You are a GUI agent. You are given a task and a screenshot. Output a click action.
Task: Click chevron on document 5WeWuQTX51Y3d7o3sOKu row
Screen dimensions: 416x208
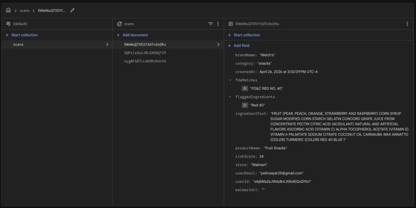click(x=218, y=44)
